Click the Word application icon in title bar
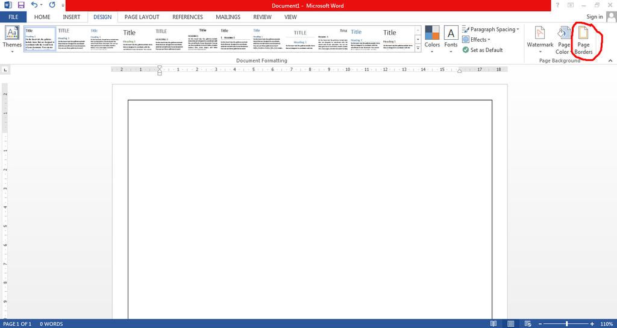This screenshot has height=328, width=617. 8,5
